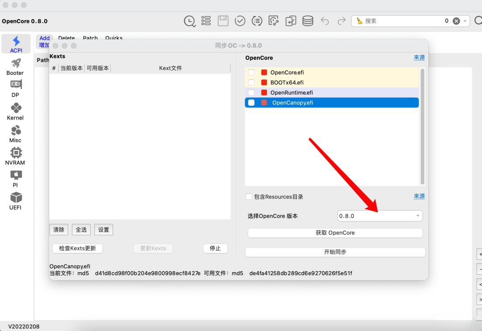482x331 pixels.
Task: Click the redo arrow in toolbar
Action: point(341,21)
